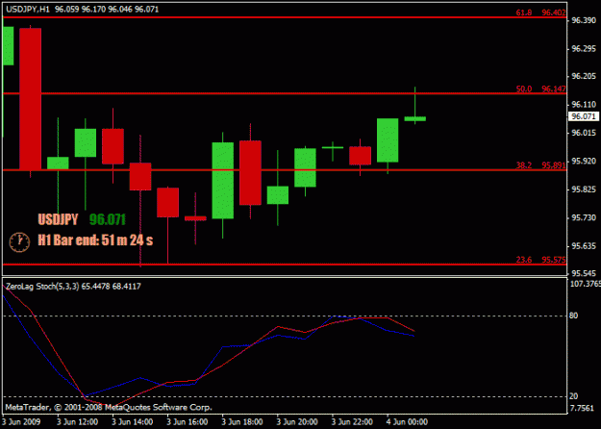Click the 96.110 price axis value
Viewport: 601px width, 429px height.
[584, 104]
